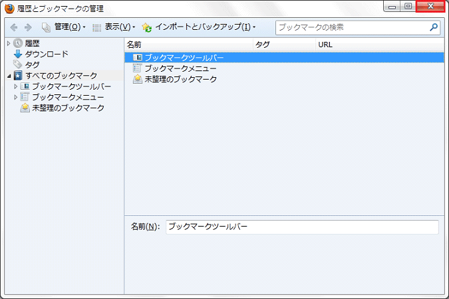Expand ブックマークメニュー in the sidebar tree
The height and width of the screenshot is (299, 449).
[16, 97]
